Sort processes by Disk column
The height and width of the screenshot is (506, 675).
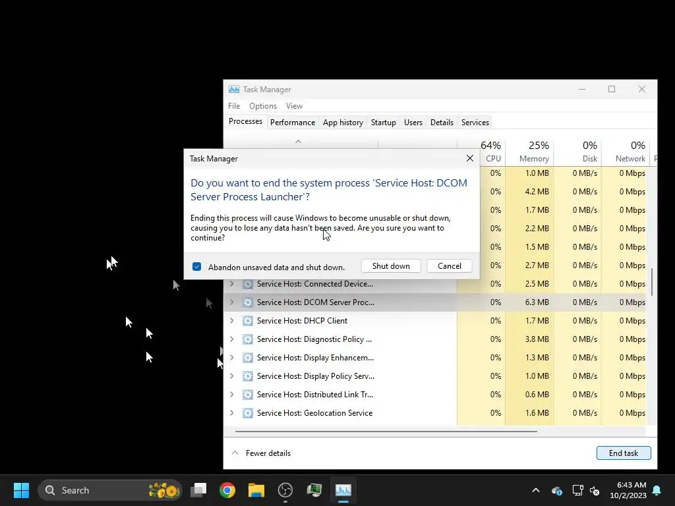click(577, 152)
